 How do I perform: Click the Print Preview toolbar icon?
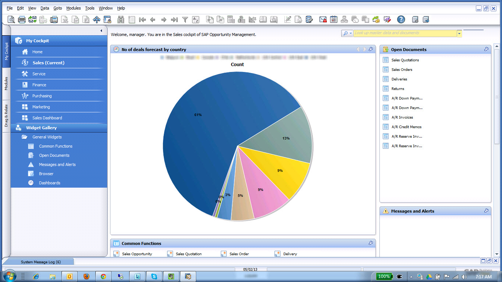click(11, 19)
